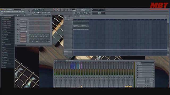
Task: Adjust the Clap channel volume knob
Action: pos(19,22)
